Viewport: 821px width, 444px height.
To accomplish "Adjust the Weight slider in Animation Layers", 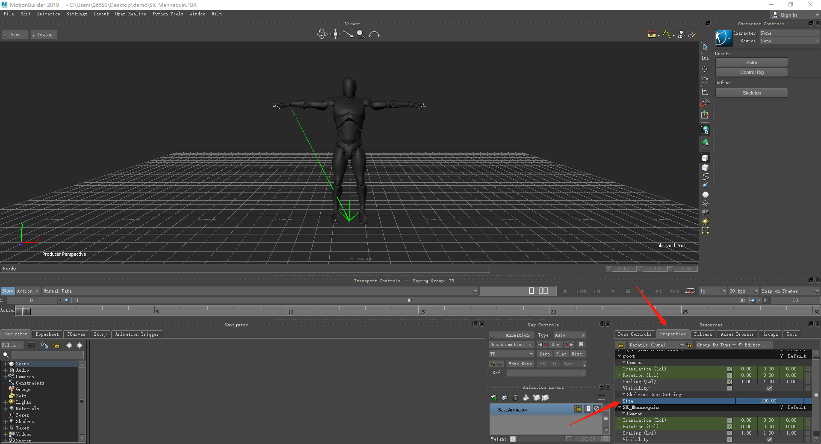I will [x=543, y=439].
